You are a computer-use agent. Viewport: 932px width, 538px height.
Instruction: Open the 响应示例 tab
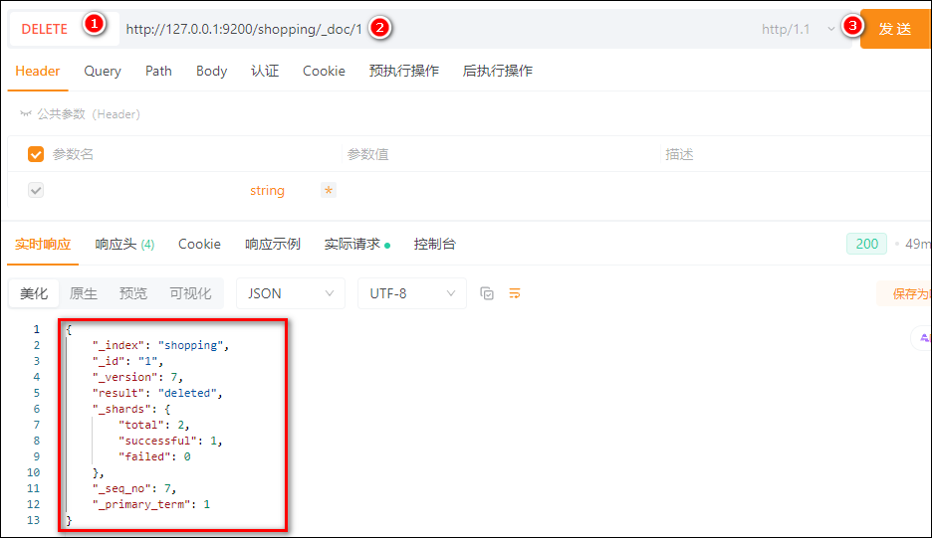point(273,244)
